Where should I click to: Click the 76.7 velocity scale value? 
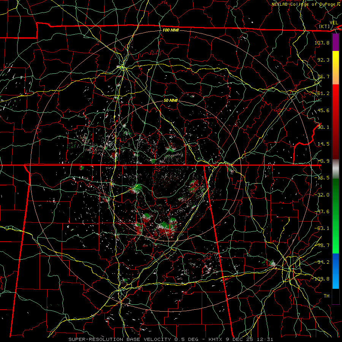[323, 76]
